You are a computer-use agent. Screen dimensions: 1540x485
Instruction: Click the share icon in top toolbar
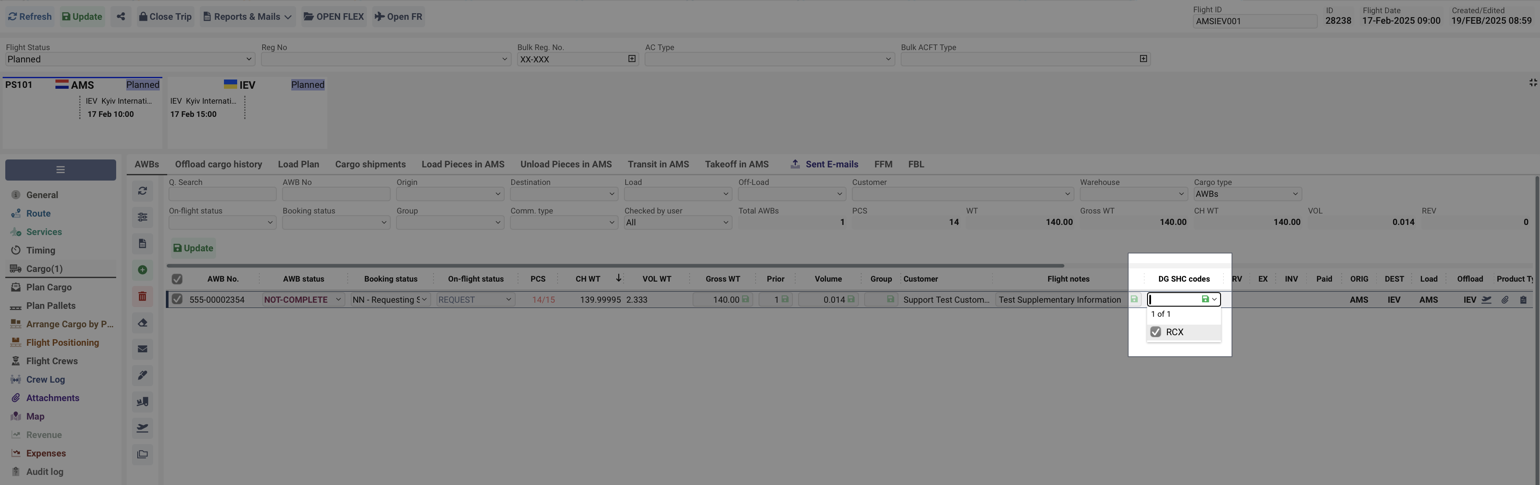coord(121,17)
